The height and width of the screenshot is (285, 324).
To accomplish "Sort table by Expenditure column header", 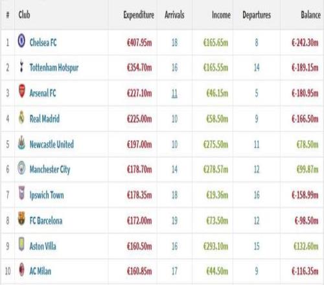I will tap(139, 15).
